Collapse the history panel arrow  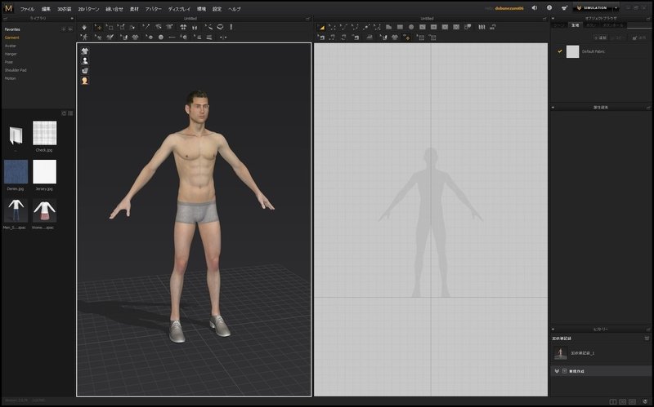coord(553,330)
